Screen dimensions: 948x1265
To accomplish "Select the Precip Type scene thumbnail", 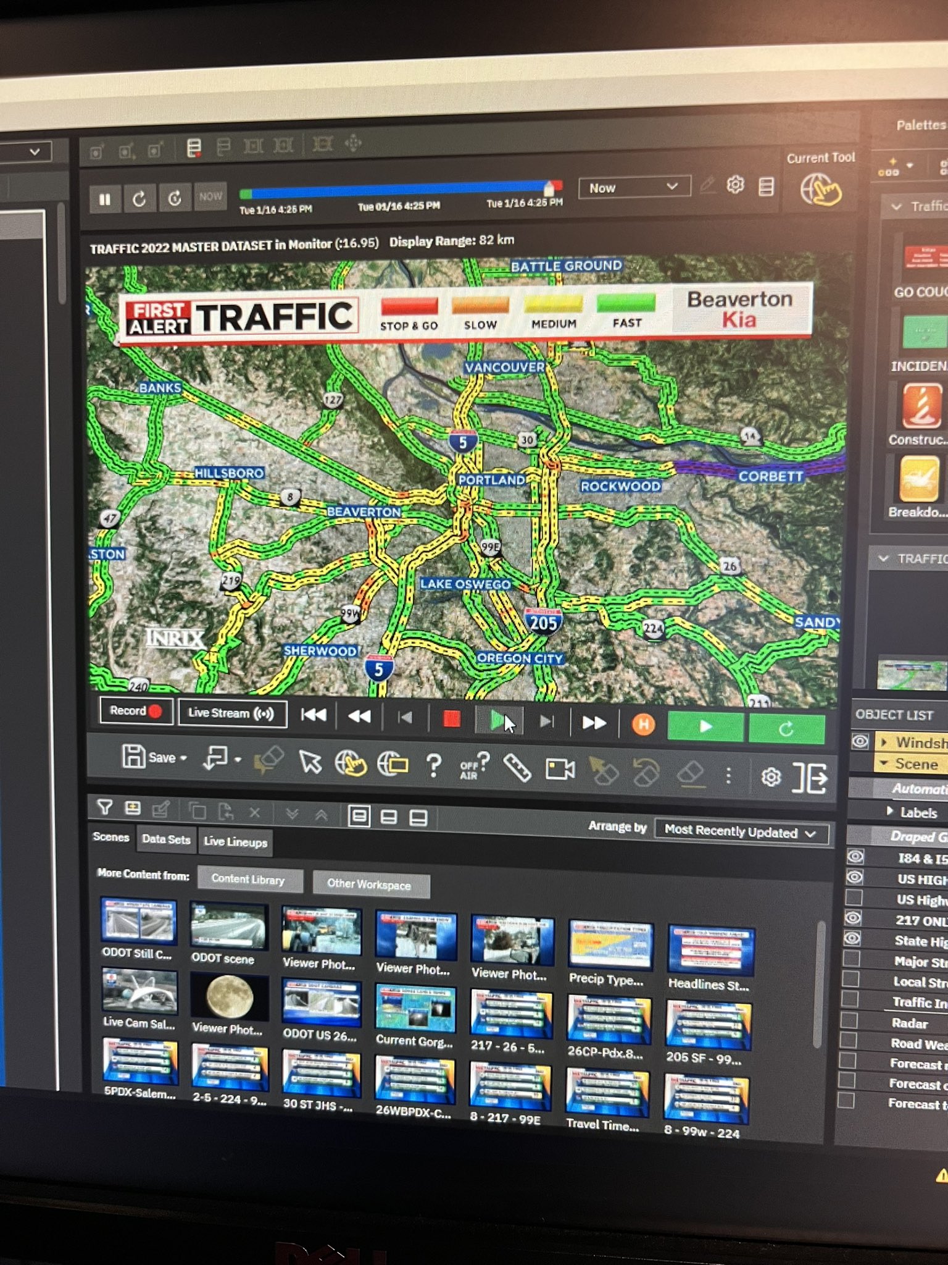I will 610,945.
